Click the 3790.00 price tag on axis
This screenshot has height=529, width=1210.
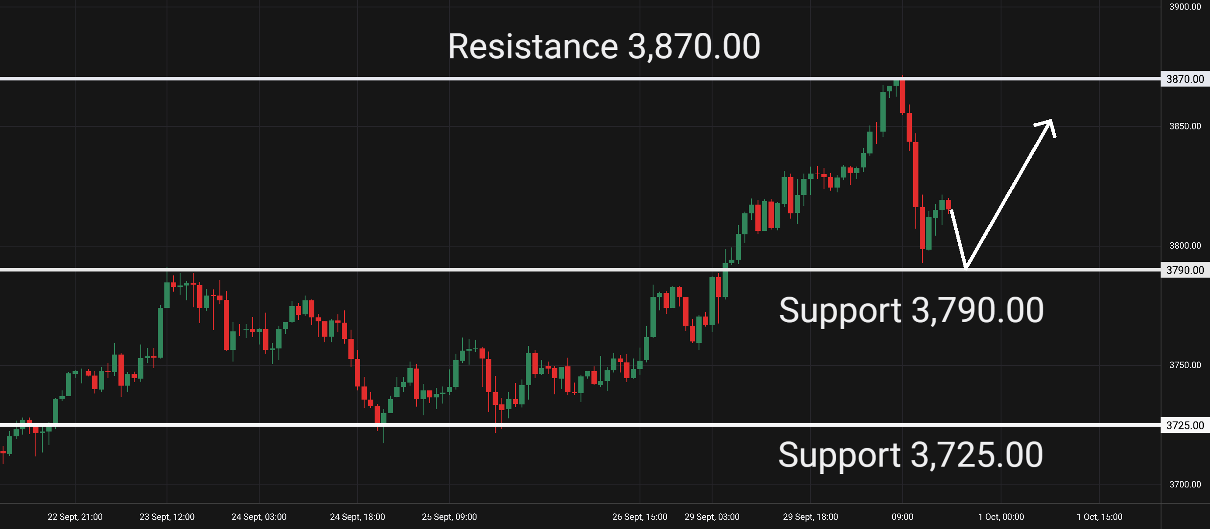pyautogui.click(x=1185, y=270)
